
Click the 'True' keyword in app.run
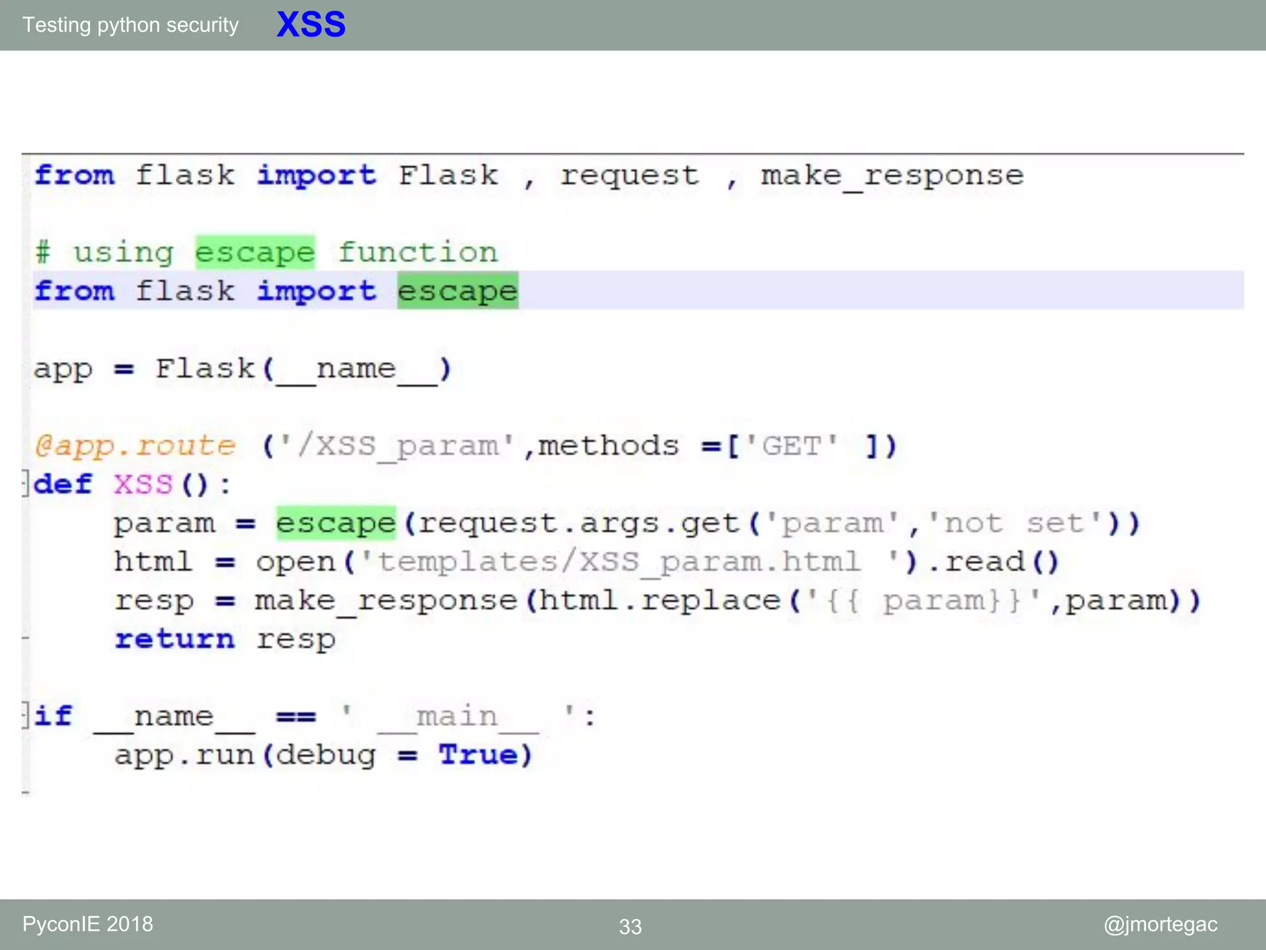(478, 755)
